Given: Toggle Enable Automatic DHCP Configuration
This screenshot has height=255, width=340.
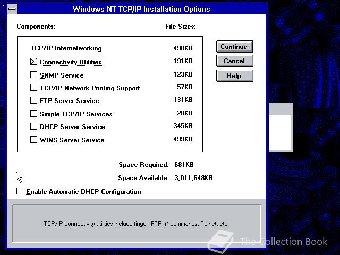Looking at the screenshot, I should tap(20, 191).
